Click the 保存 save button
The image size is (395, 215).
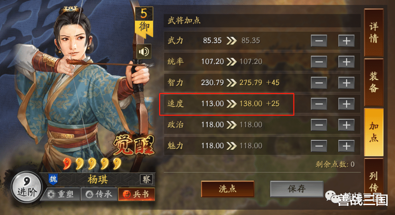click(x=297, y=189)
